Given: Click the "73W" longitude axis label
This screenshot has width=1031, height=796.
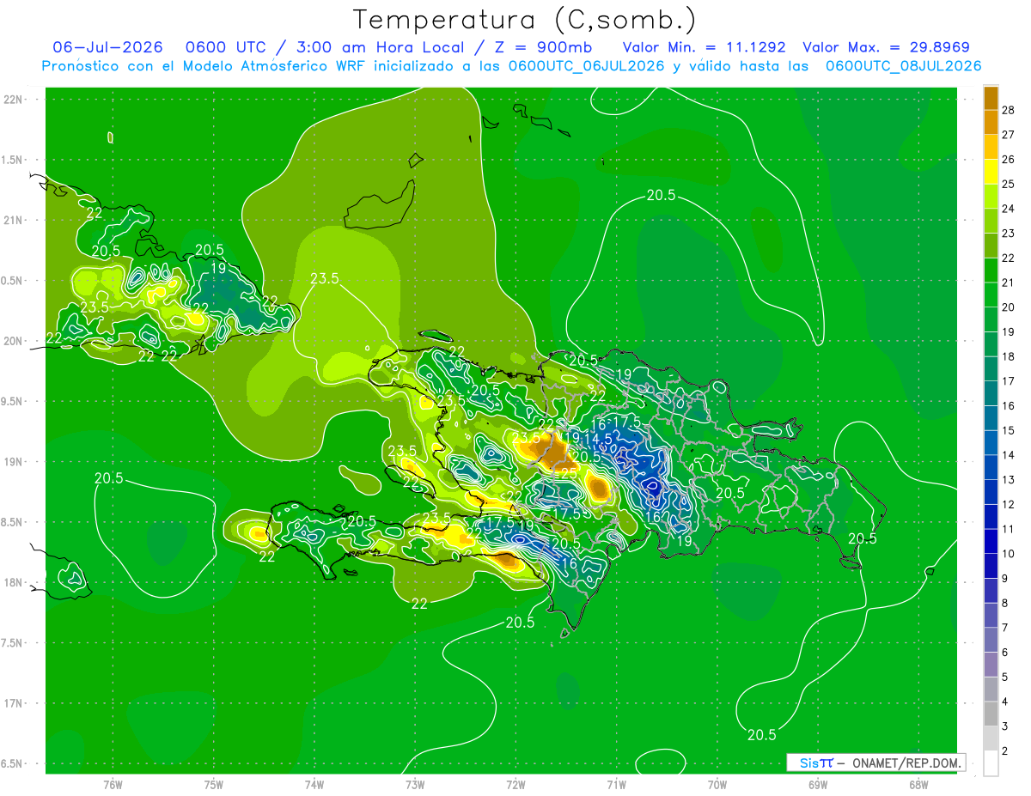Looking at the screenshot, I should [x=415, y=785].
